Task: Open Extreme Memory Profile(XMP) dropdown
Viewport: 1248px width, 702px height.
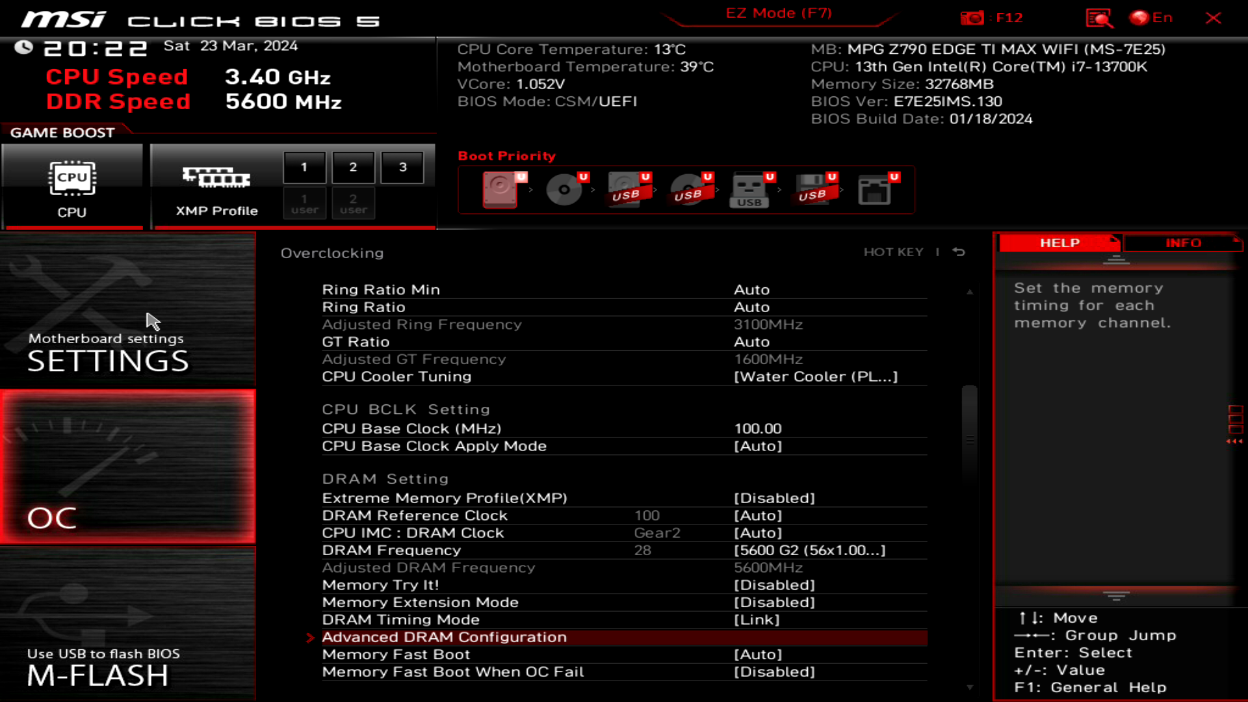Action: pos(774,499)
